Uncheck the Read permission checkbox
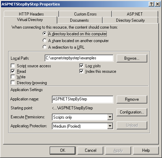The height and width of the screenshot is (158, 162). coord(13,71)
